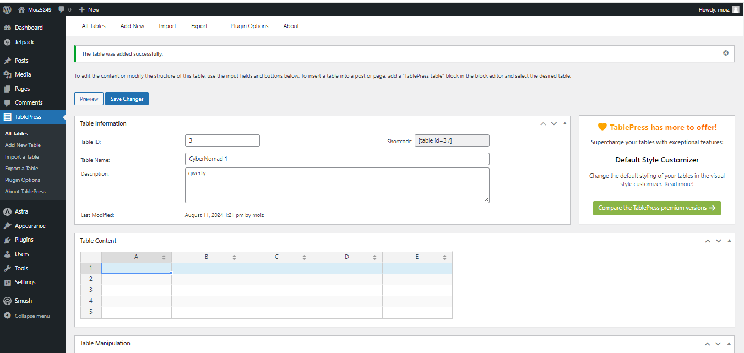Click the Tools wrench icon
Screen dimensions: 744x353
tap(7, 268)
